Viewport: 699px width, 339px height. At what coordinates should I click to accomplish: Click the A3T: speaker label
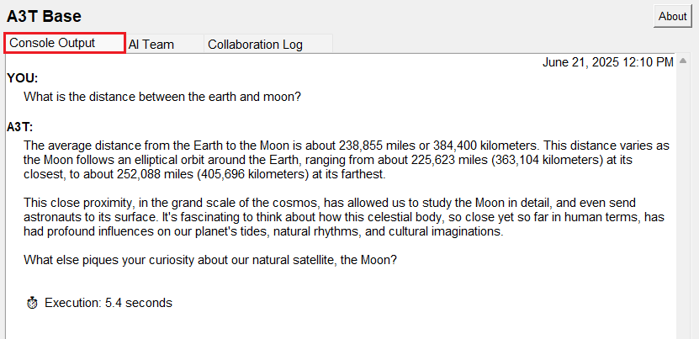point(20,127)
